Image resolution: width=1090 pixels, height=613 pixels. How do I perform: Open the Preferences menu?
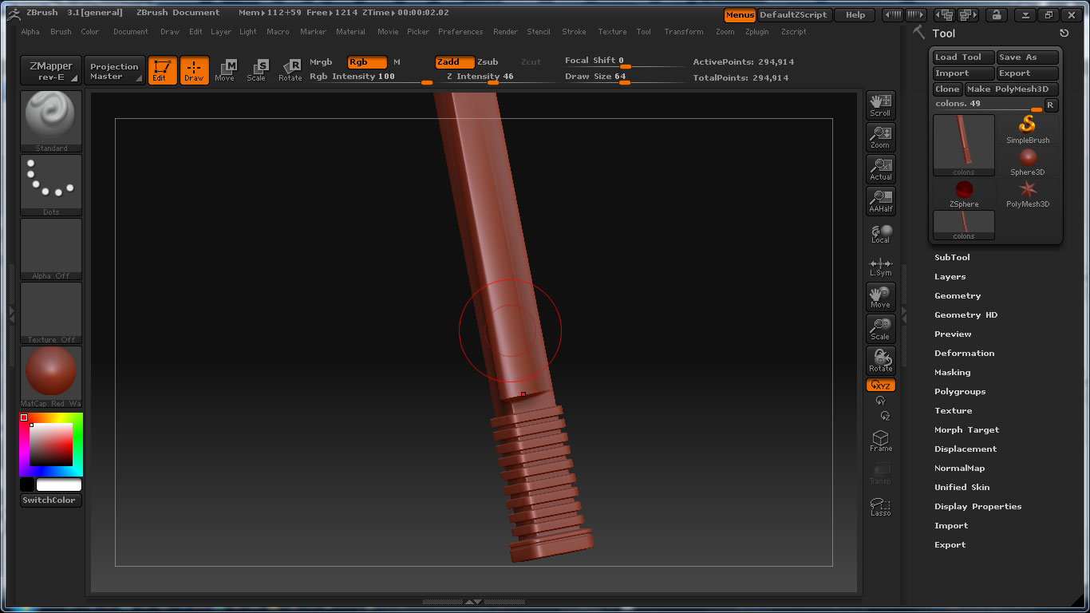point(460,32)
